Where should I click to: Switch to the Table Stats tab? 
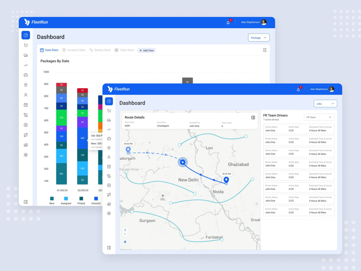point(124,50)
